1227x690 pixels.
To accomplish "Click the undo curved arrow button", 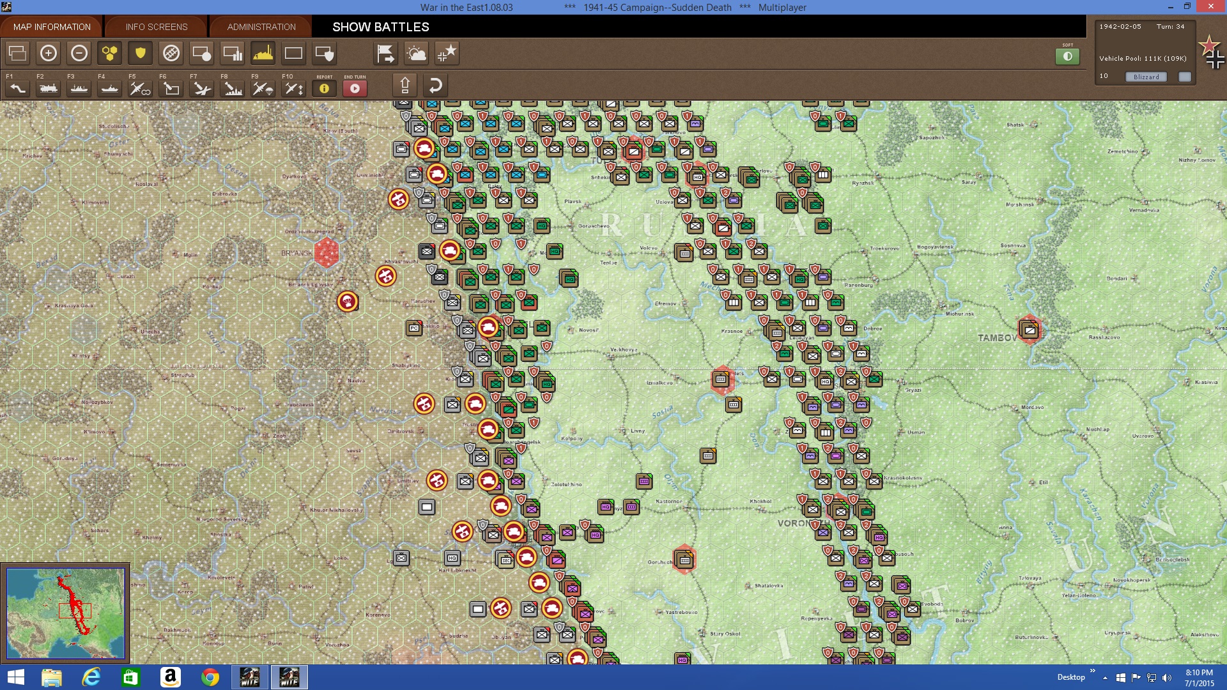I will 435,85.
